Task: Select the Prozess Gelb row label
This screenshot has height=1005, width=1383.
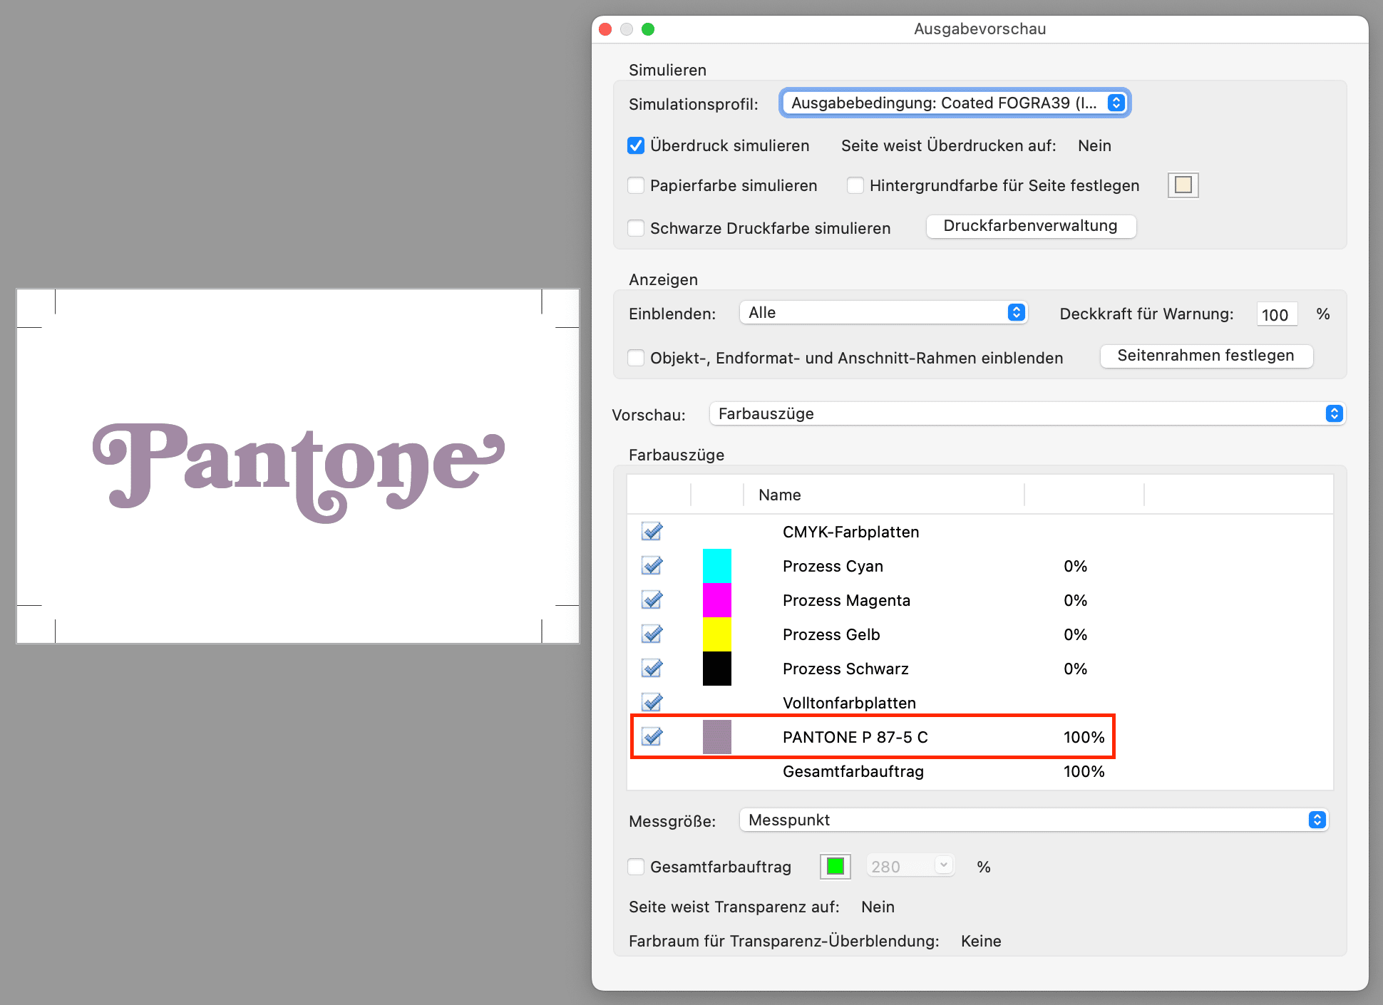Action: coord(831,634)
